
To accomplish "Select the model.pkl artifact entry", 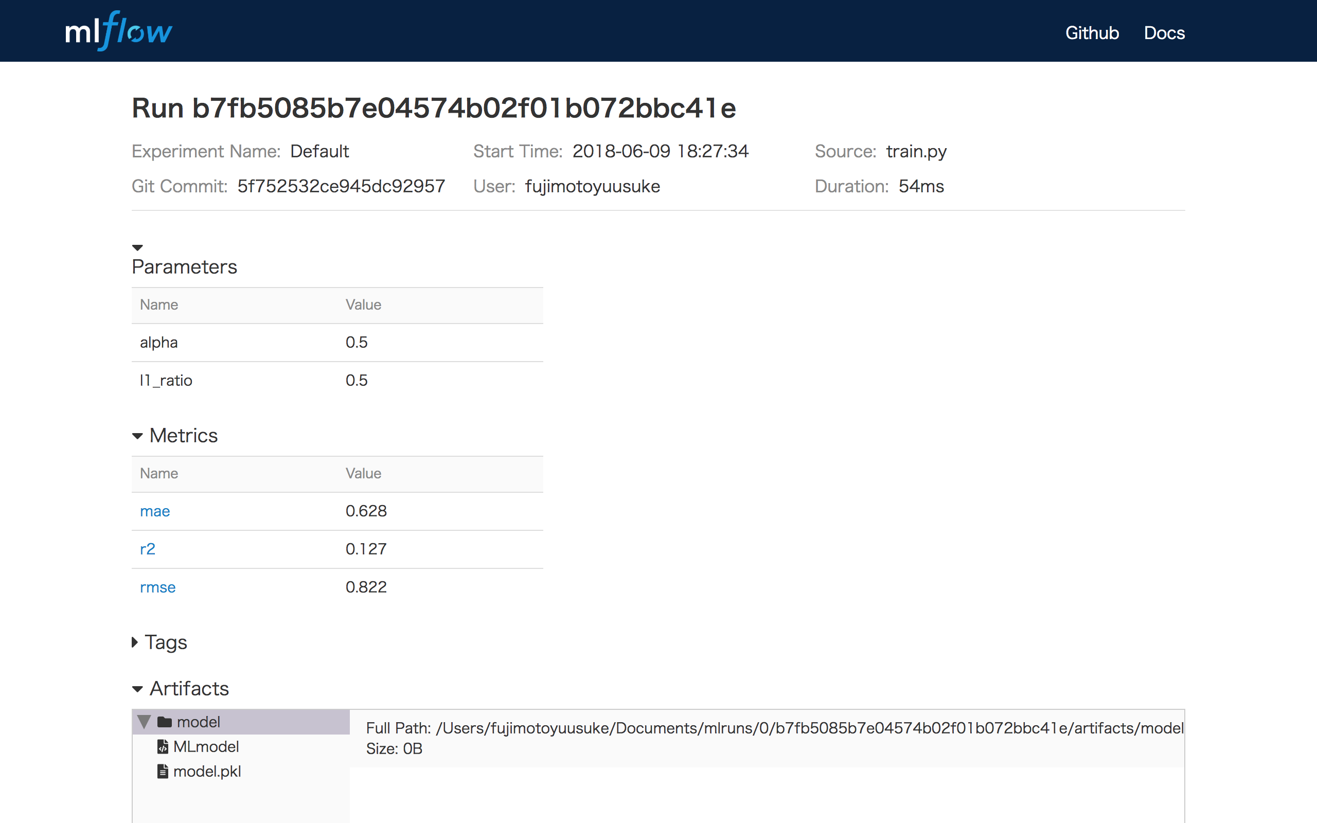I will click(x=207, y=771).
